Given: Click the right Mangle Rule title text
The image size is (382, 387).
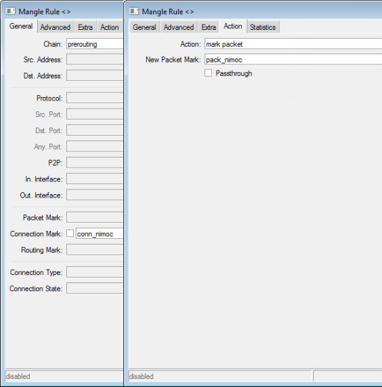Looking at the screenshot, I should click(x=168, y=12).
